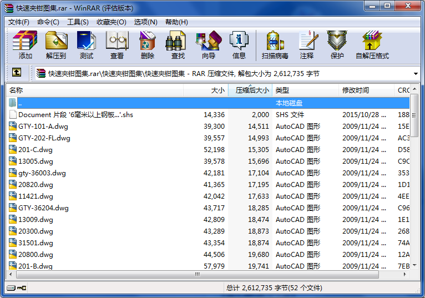Open the 帮助(H) menu
Image resolution: width=425 pixels, height=298 pixels.
point(176,22)
